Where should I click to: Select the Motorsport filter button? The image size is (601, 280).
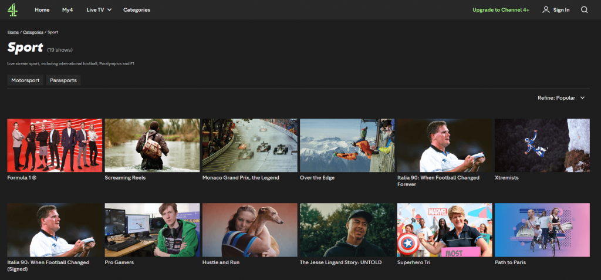coord(25,80)
